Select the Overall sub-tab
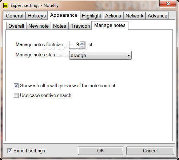Screen dimensions: 179x160 coord(16,26)
